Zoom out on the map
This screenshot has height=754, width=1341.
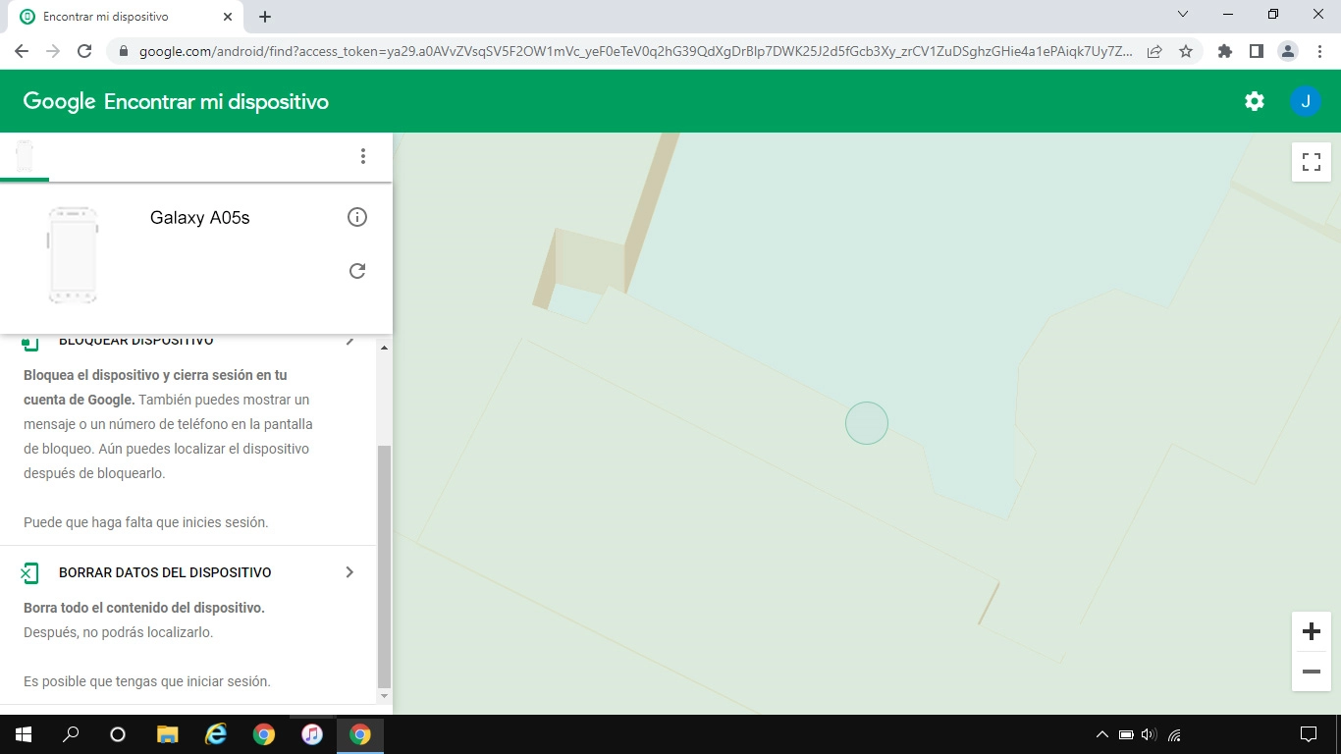pyautogui.click(x=1311, y=672)
